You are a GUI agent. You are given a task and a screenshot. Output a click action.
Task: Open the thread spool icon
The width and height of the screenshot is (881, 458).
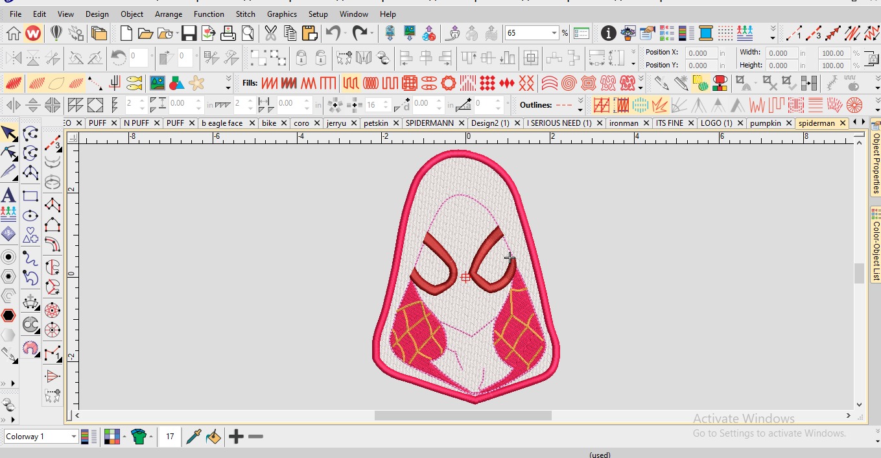(x=706, y=33)
